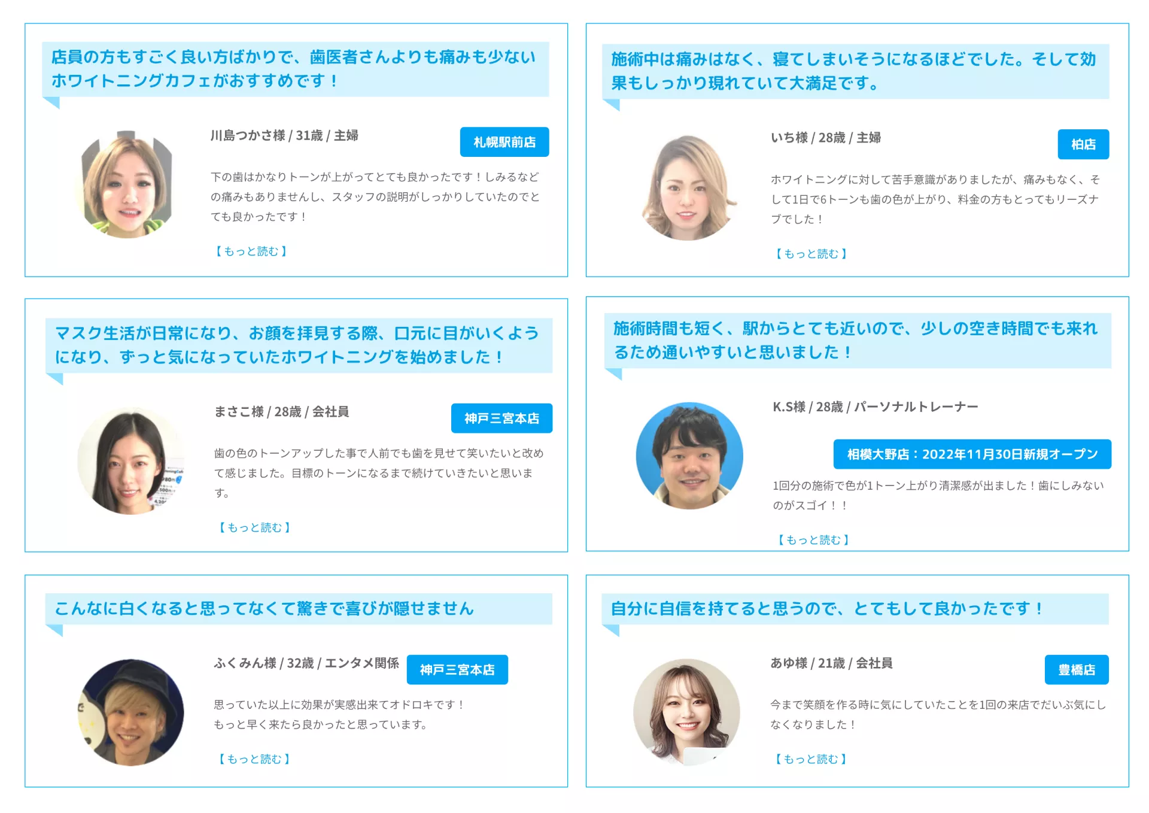Expand もっと読む in K.S's review
The width and height of the screenshot is (1149, 813).
(x=813, y=540)
